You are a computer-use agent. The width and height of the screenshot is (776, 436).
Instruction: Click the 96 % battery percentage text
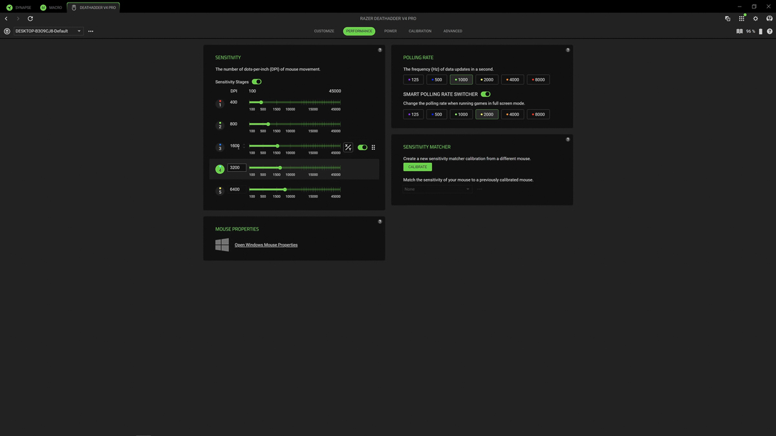coord(750,31)
